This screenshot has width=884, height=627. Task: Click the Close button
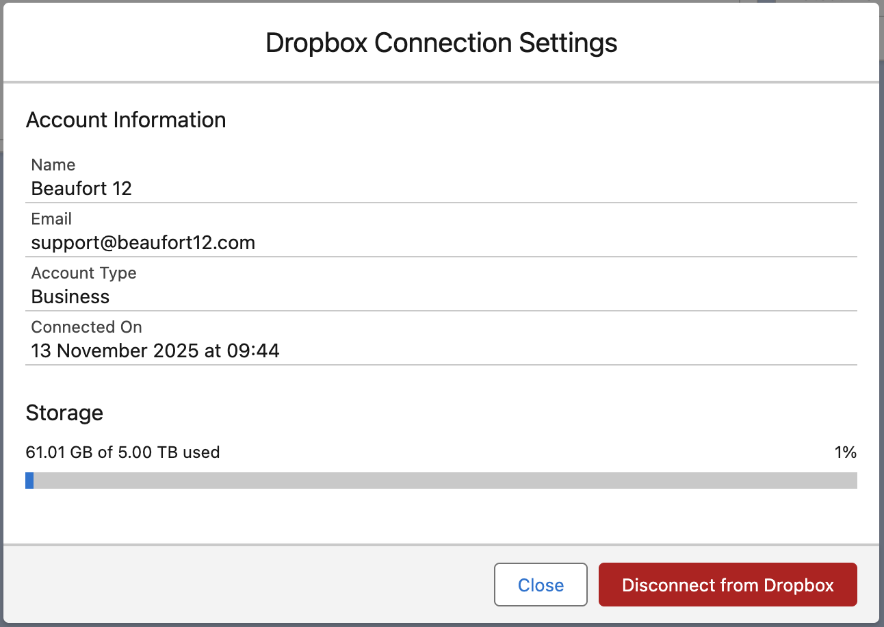pyautogui.click(x=541, y=585)
